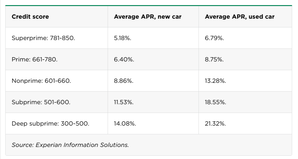This screenshot has height=159, width=298.
Task: Select the Superprime: 781-850 cell
Action: [x=43, y=38]
